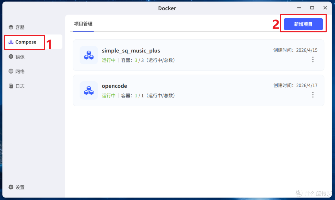Click 创建时间: 2026/4/15 text
335x200 pixels.
click(x=296, y=50)
